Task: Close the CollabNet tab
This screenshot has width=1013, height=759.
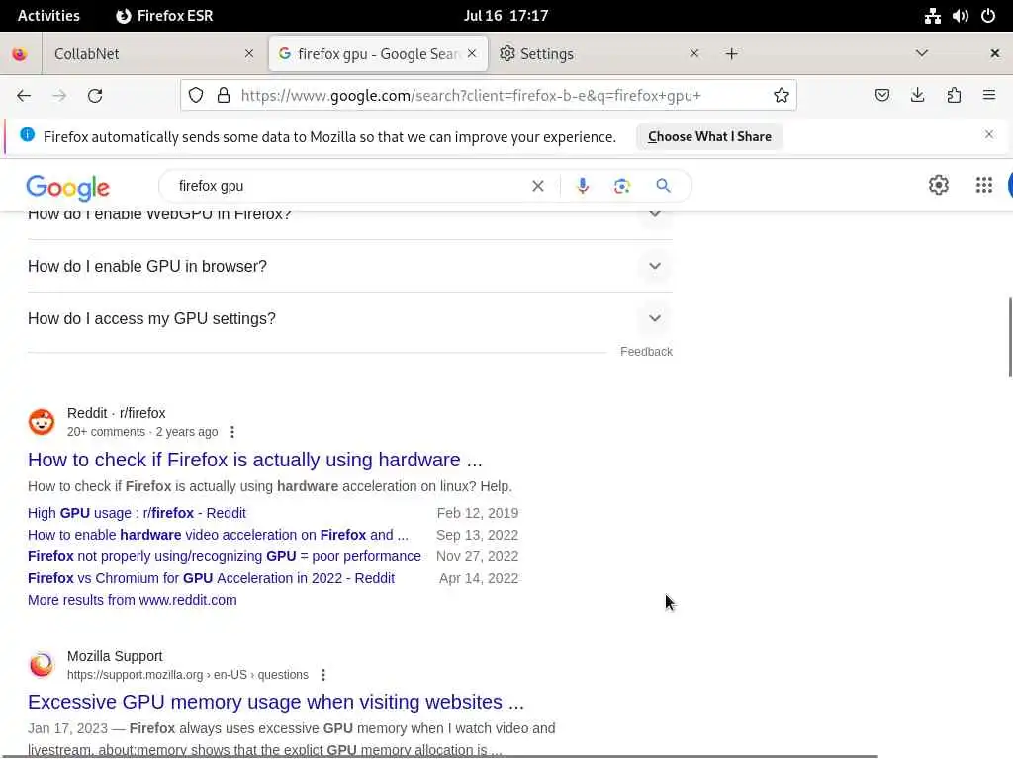Action: click(249, 54)
